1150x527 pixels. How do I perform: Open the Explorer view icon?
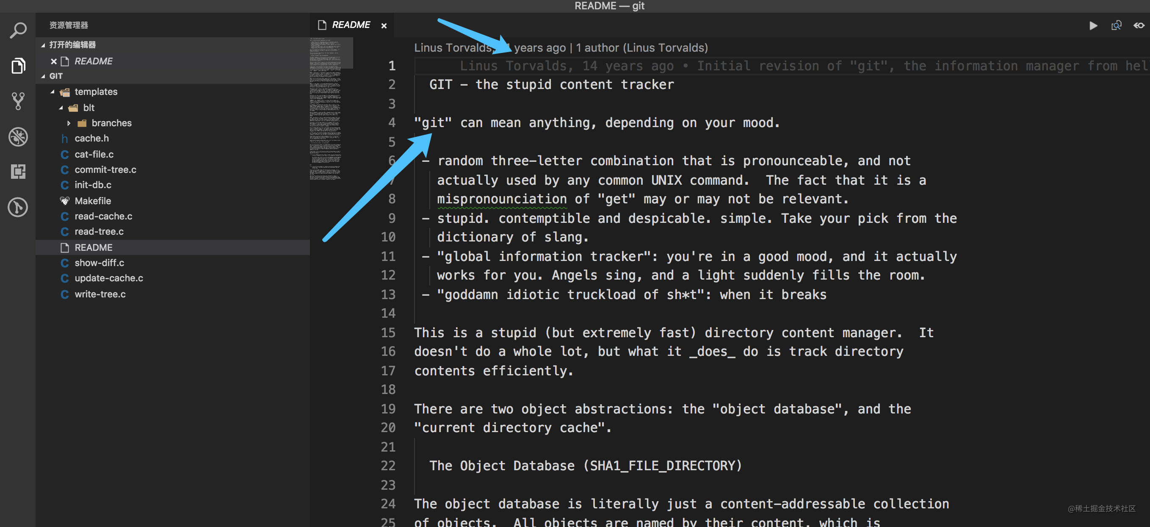click(18, 66)
